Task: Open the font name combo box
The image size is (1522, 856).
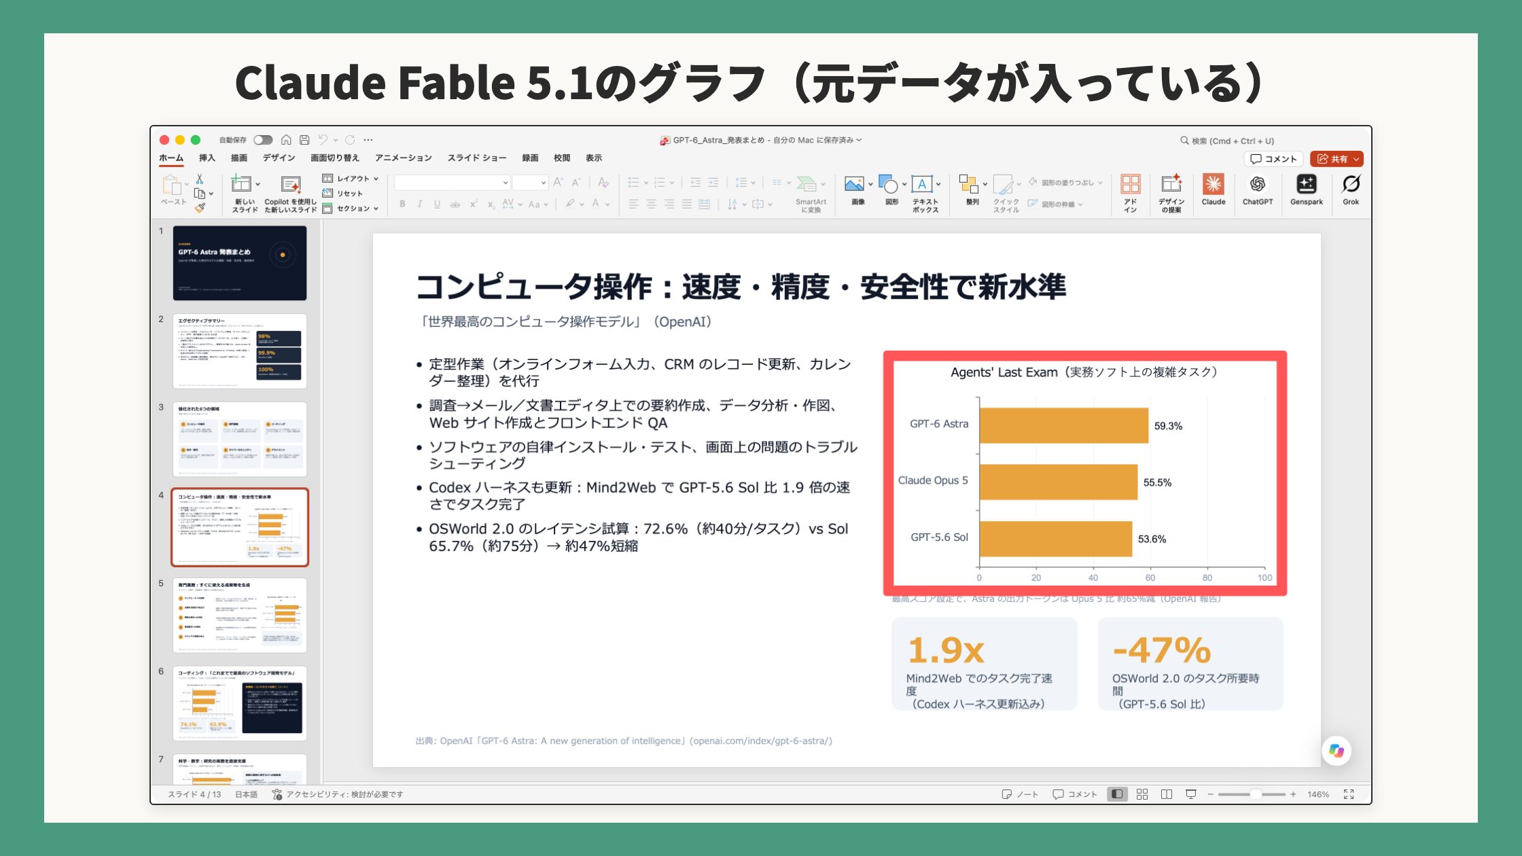Action: [452, 182]
